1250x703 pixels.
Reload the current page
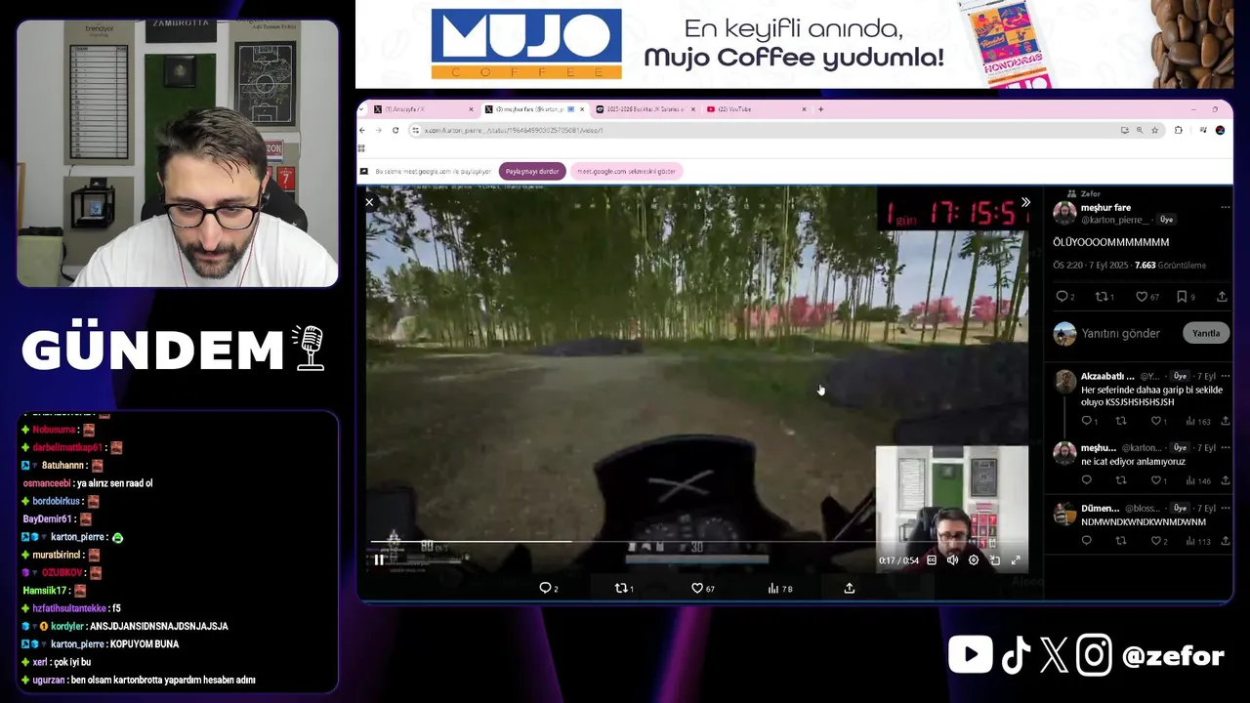396,130
